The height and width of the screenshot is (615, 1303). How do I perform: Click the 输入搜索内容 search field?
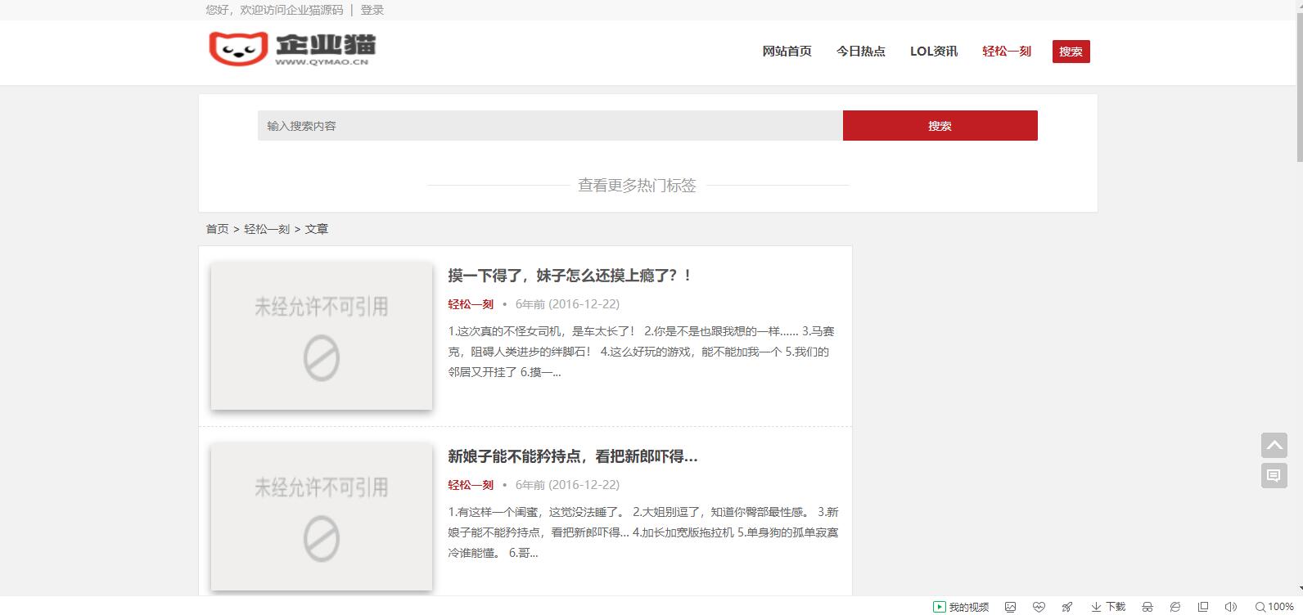pos(549,126)
